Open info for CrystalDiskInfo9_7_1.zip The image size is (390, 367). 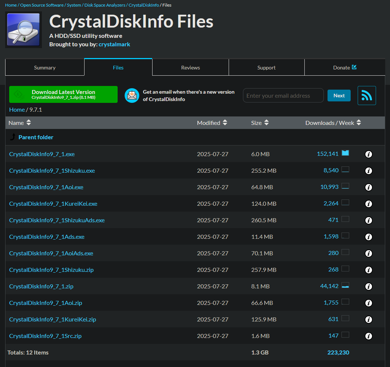click(x=368, y=287)
